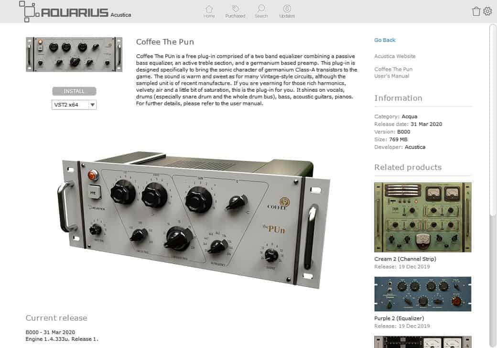This screenshot has width=497, height=348.
Task: Click the Updates icon
Action: [x=287, y=9]
